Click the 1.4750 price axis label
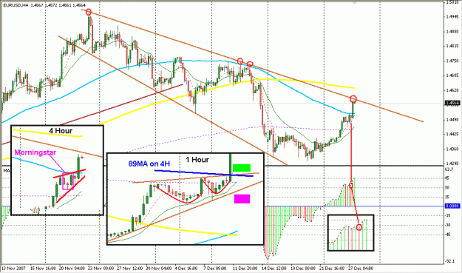462x273 pixels. (452, 61)
